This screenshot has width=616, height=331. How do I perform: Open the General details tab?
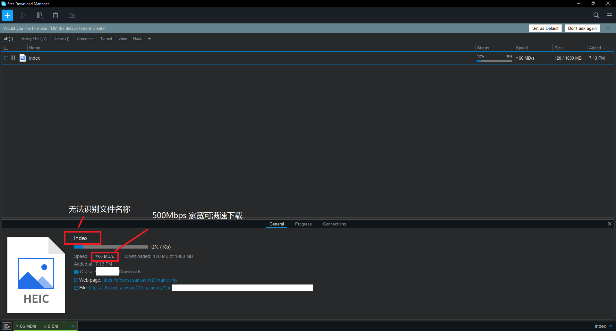(277, 224)
